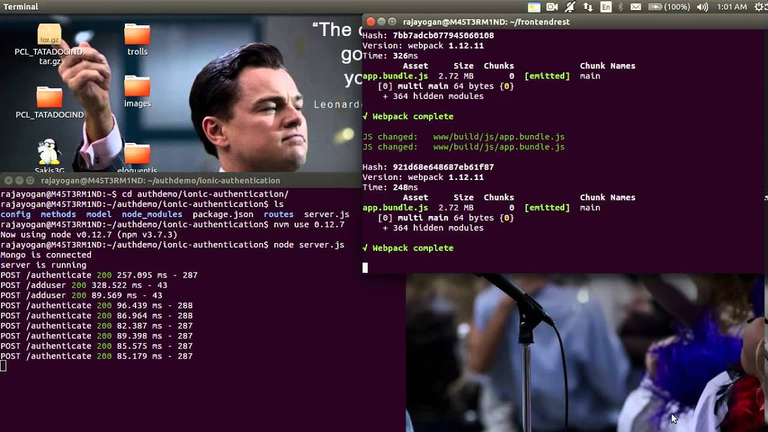Open the network up/down arrows indicator
This screenshot has width=768, height=432.
(588, 7)
